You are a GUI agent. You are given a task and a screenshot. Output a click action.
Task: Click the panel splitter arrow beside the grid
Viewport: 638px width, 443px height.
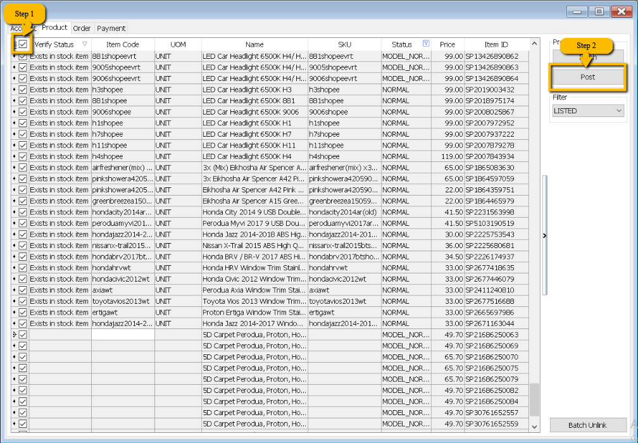point(545,235)
